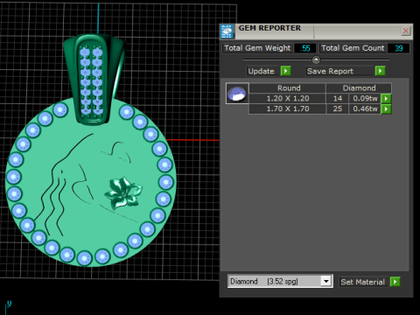Click the 0.09tw weight cell

click(x=365, y=99)
